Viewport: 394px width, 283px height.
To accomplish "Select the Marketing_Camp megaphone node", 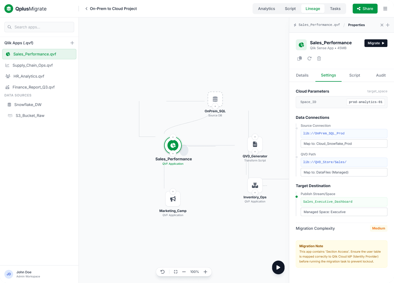I will (173, 199).
